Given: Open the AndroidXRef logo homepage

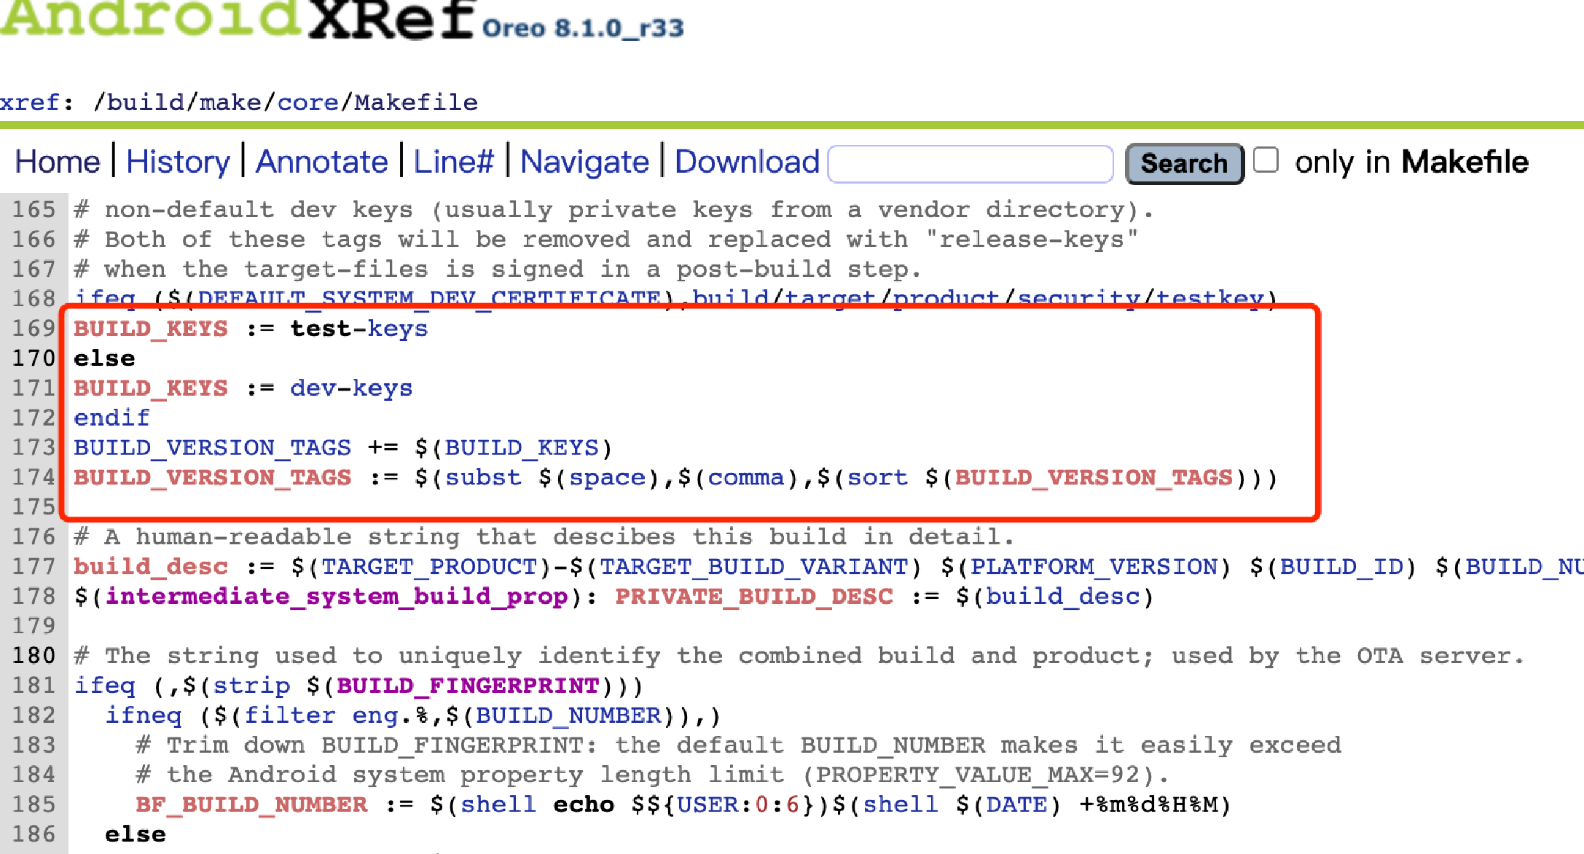Looking at the screenshot, I should 238,18.
